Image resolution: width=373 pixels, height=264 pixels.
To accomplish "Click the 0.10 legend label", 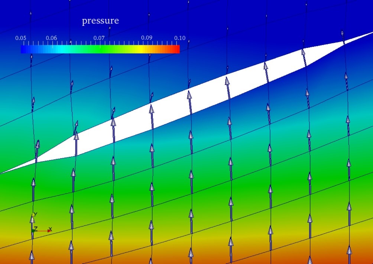I will (x=180, y=38).
